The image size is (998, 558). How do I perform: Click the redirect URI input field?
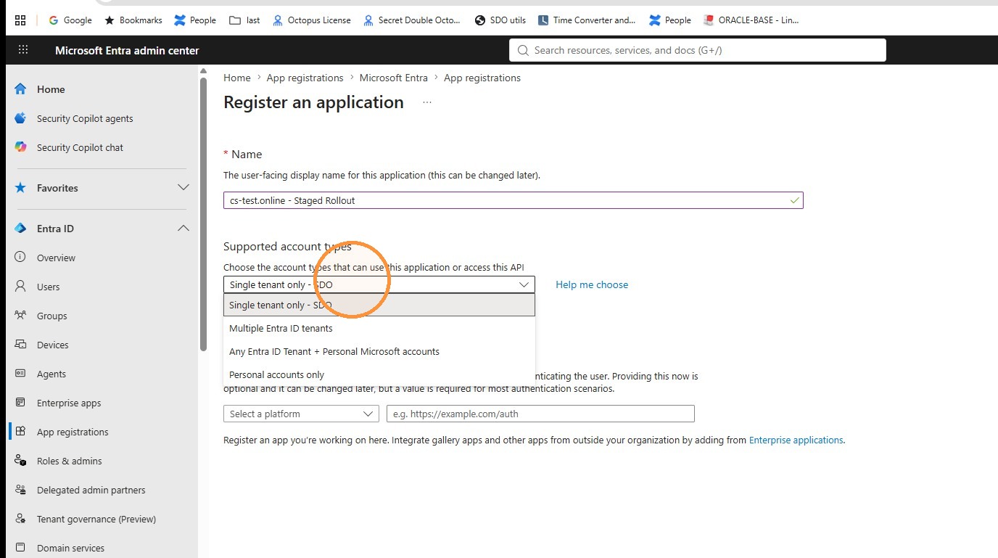click(x=540, y=414)
